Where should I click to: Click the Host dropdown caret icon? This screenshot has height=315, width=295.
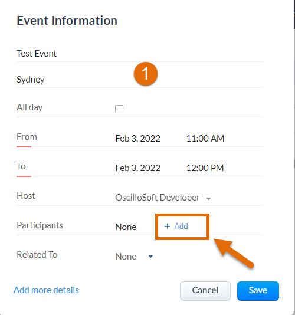[x=208, y=199]
